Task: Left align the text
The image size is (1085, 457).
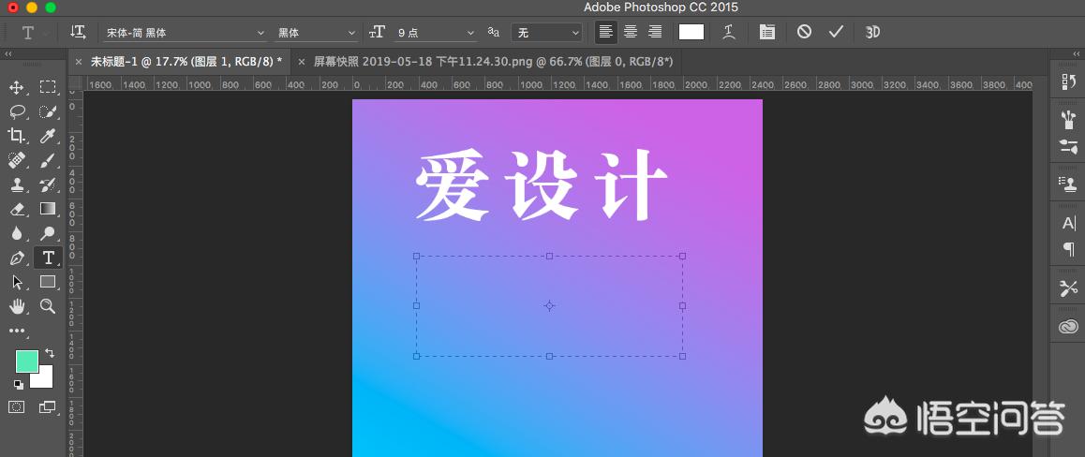Action: click(x=606, y=32)
